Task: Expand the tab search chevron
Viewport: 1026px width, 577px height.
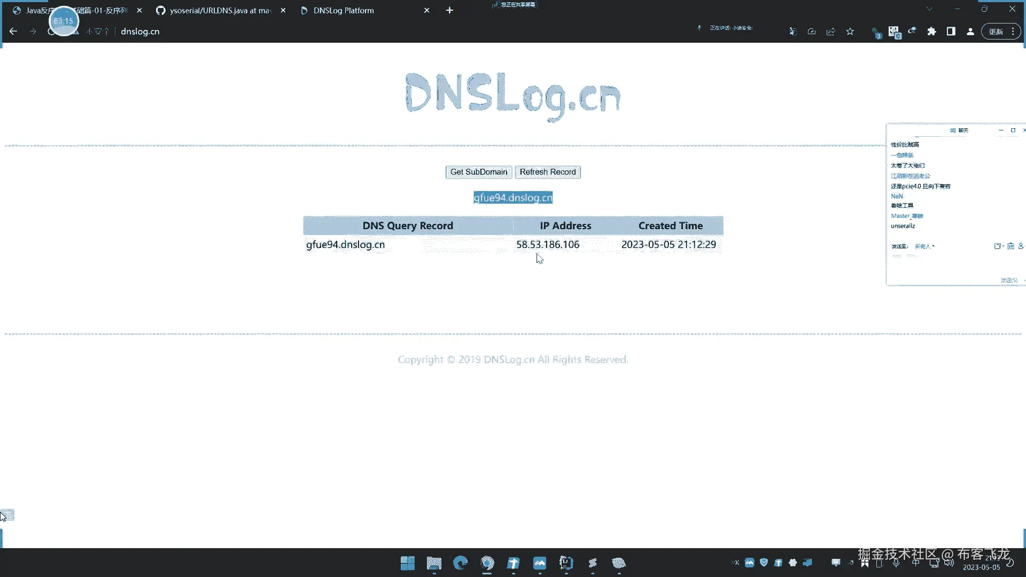Action: tap(929, 9)
